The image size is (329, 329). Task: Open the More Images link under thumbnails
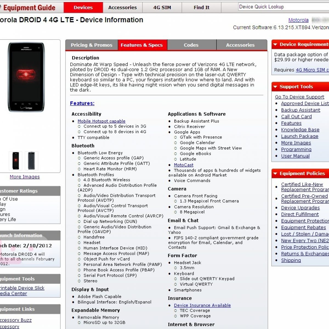[x=25, y=177]
